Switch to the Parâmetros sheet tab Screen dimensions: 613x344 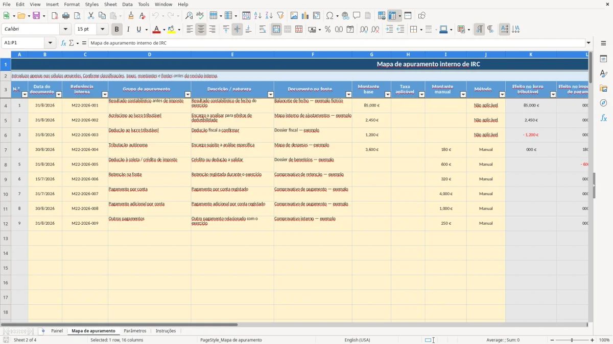coord(135,331)
